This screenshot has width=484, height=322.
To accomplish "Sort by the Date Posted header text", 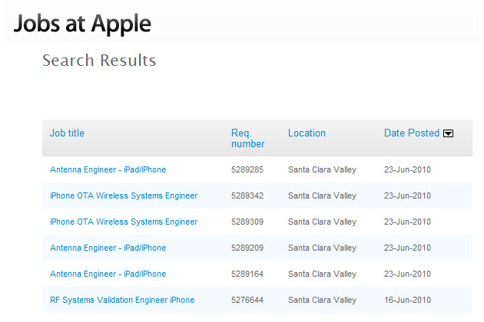I will click(412, 133).
